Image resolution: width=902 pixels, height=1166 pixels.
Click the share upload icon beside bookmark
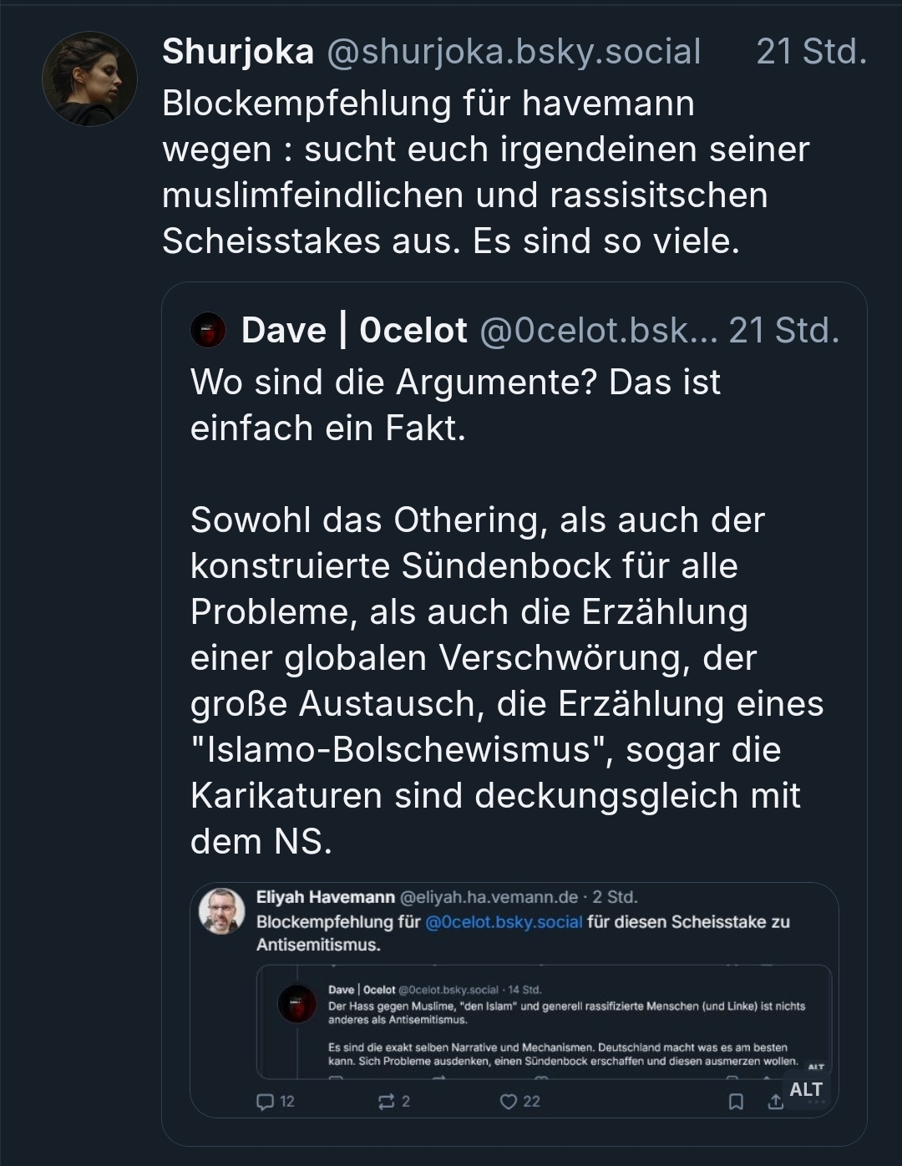coord(776,1102)
